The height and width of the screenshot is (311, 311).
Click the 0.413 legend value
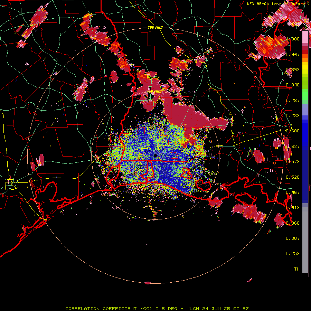pos(293,208)
